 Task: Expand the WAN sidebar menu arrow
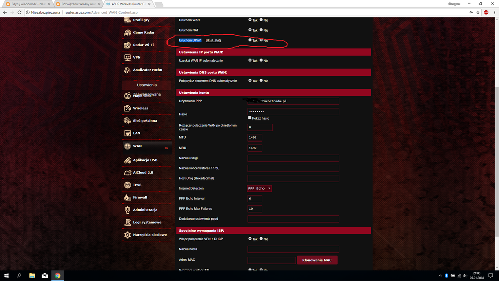click(x=166, y=148)
